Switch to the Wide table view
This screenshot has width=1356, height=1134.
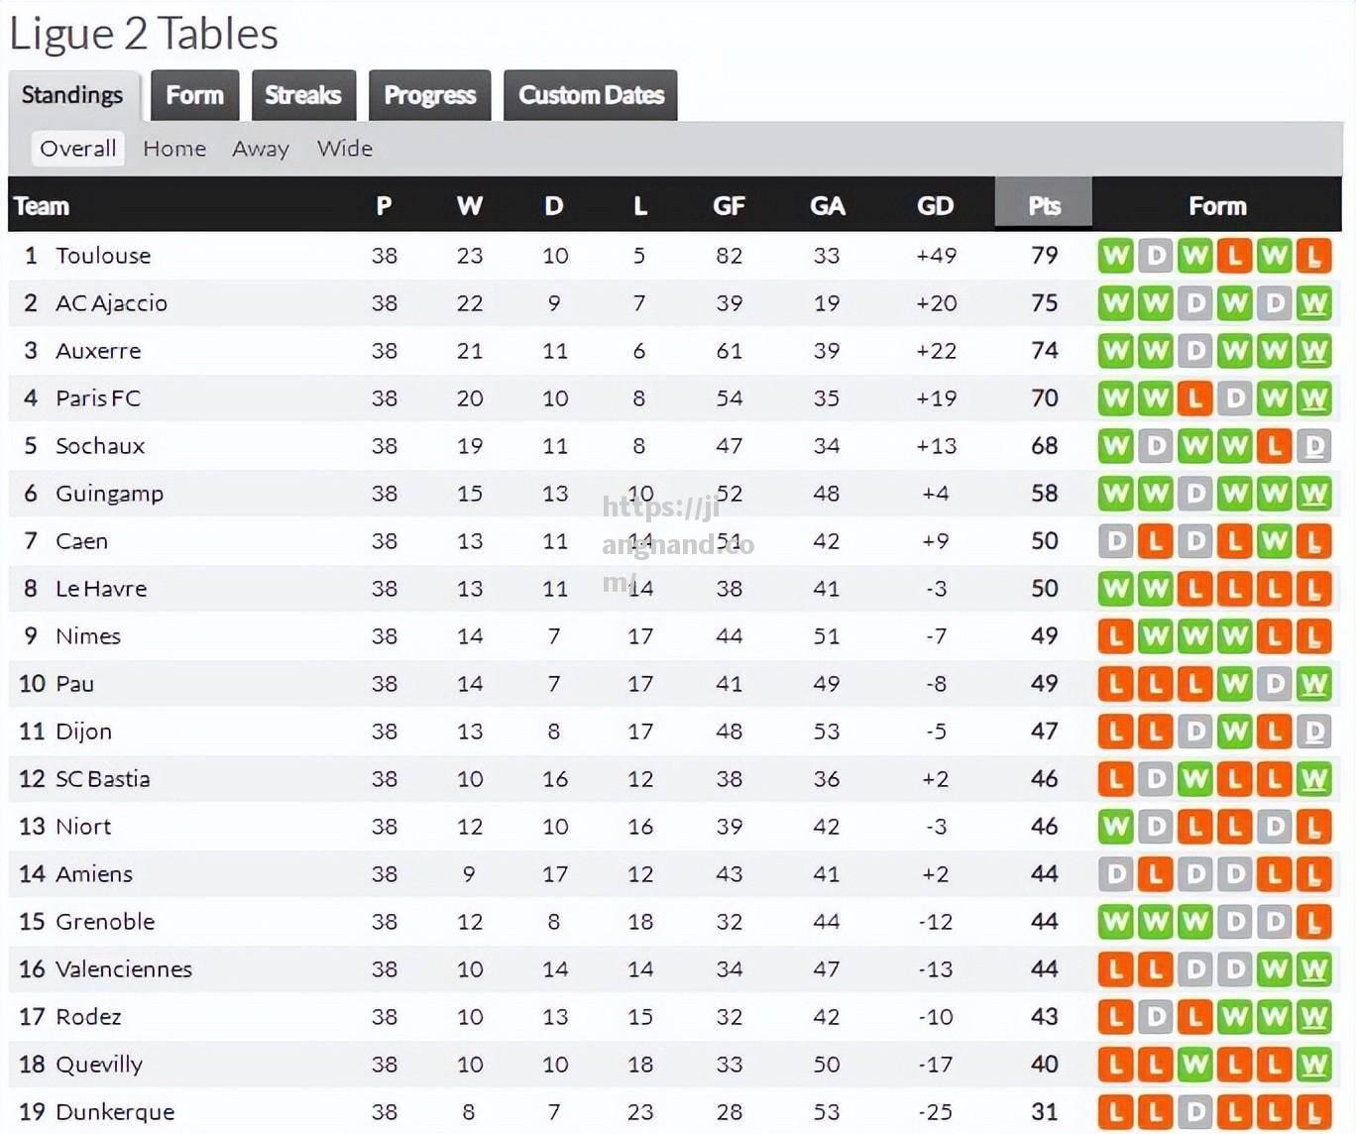pyautogui.click(x=345, y=149)
